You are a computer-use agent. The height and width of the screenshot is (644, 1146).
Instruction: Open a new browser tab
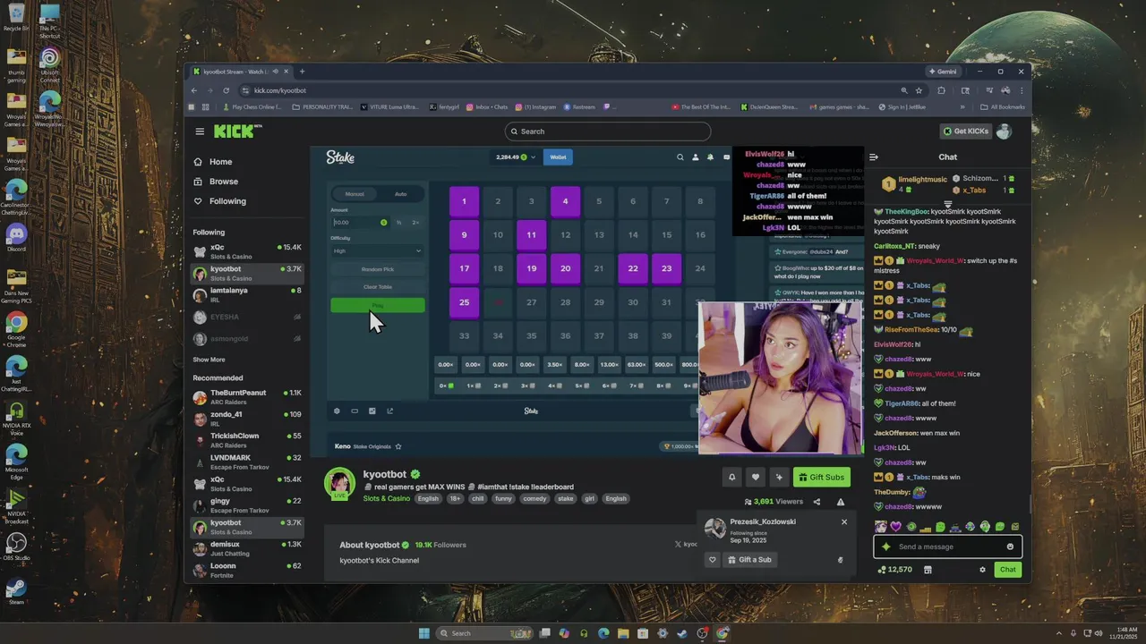302,72
